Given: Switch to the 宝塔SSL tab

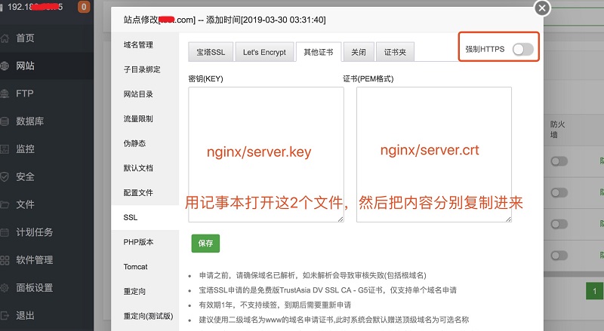Looking at the screenshot, I should coord(211,52).
